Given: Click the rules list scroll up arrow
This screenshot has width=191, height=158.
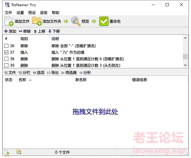Looking at the screenshot, I should click(x=185, y=38).
